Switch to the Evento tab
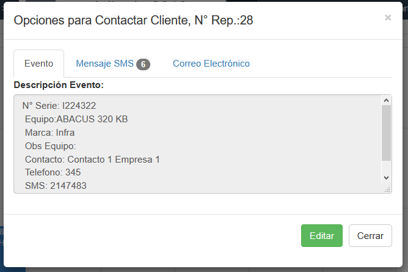This screenshot has width=408, height=272. 38,64
